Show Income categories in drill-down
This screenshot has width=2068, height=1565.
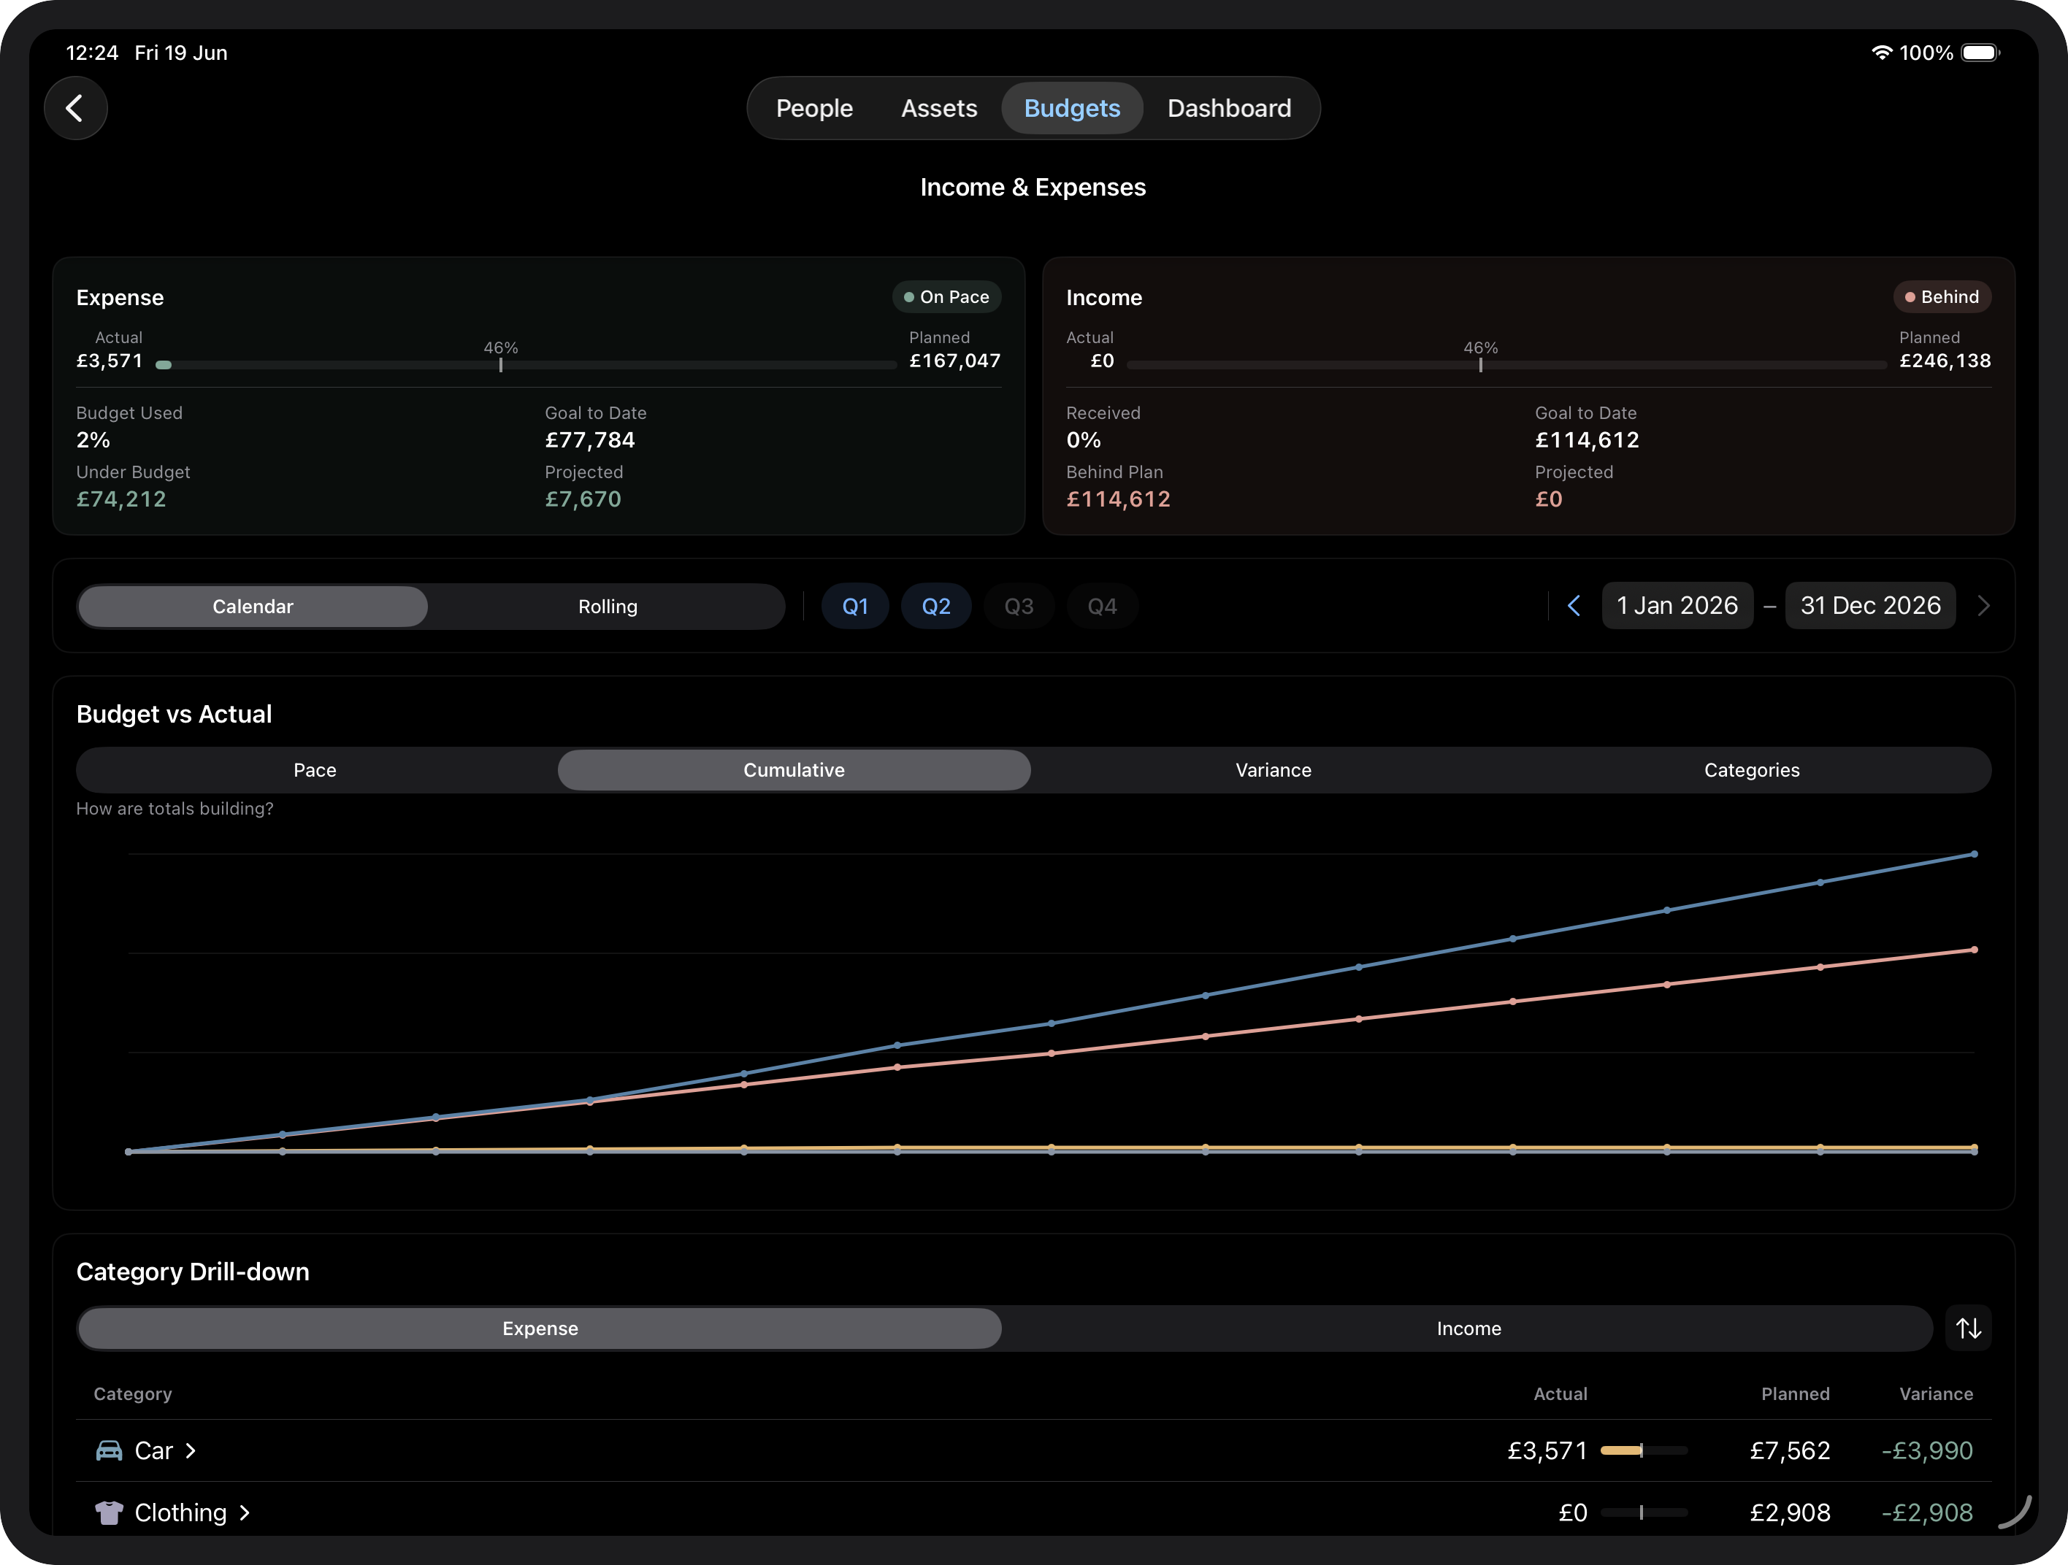pyautogui.click(x=1468, y=1328)
